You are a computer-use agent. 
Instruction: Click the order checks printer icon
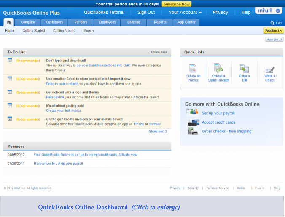(193, 131)
